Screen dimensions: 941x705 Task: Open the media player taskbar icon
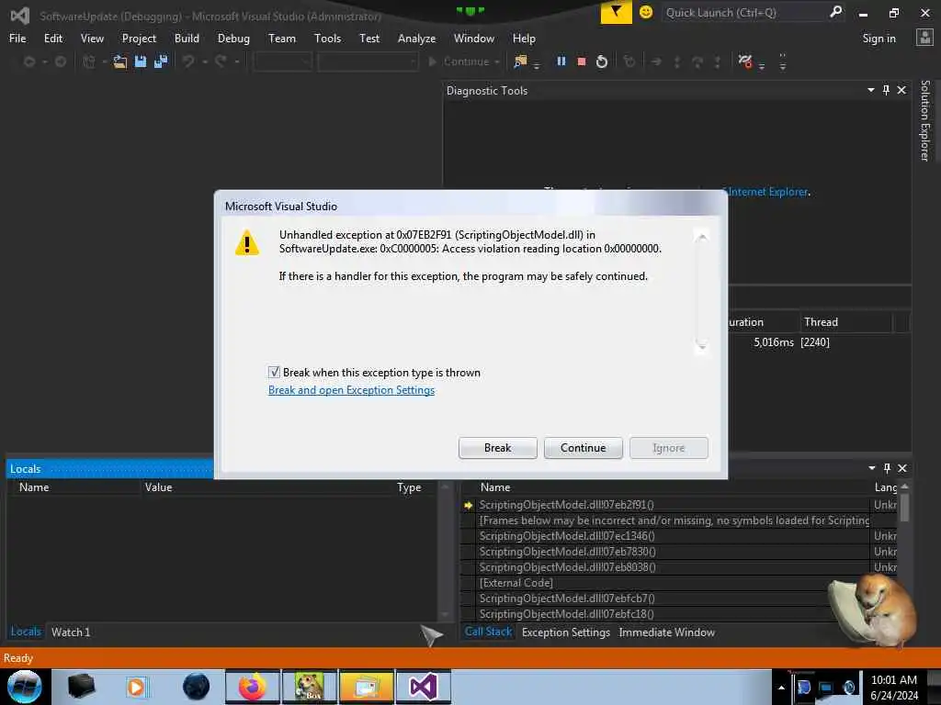(136, 687)
